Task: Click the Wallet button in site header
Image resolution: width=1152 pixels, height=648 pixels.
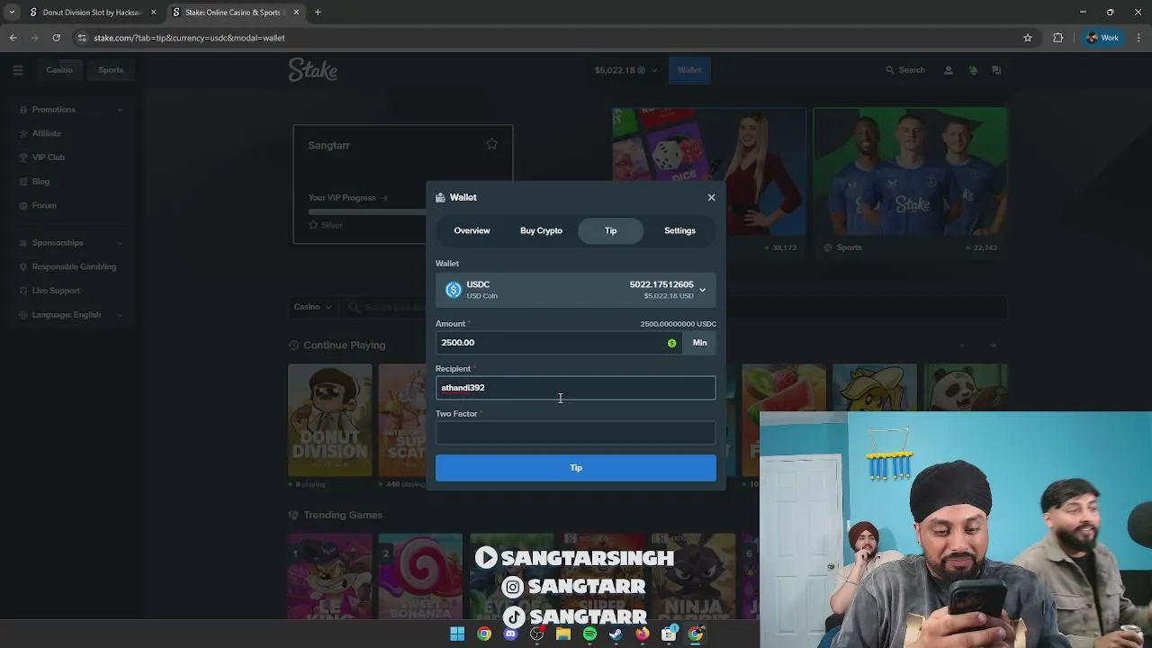Action: 689,70
